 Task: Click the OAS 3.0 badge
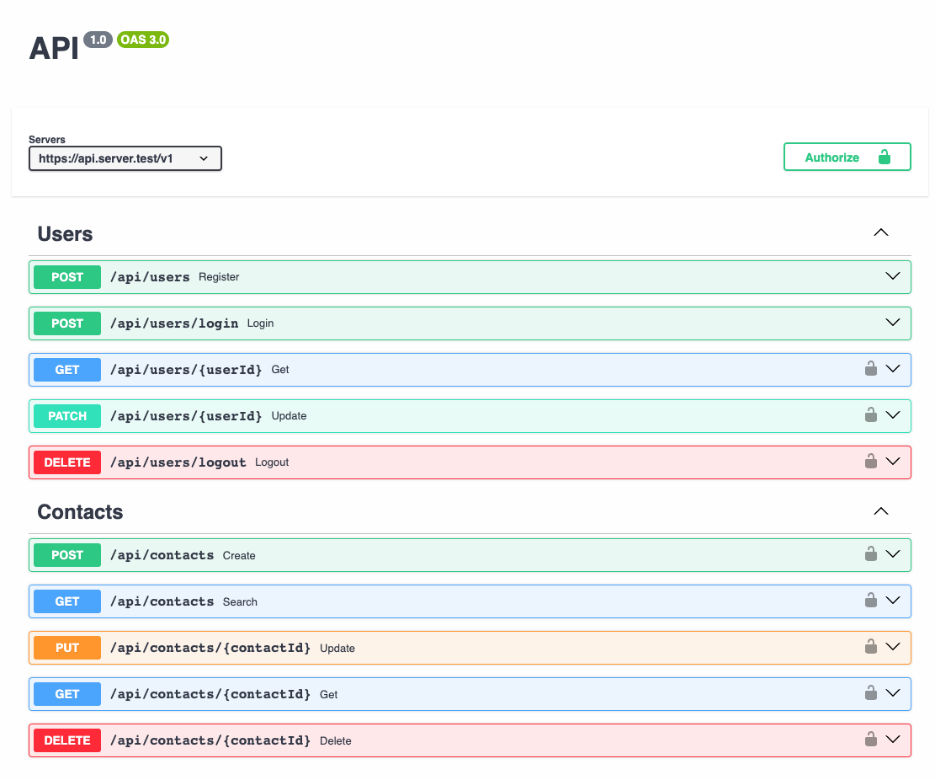click(143, 40)
